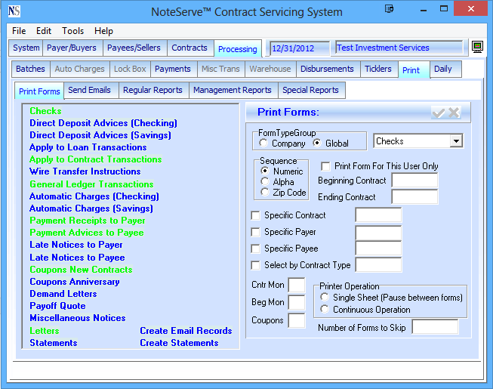493x389 pixels.
Task: Select Continuous Operation printer mode
Action: [x=325, y=310]
